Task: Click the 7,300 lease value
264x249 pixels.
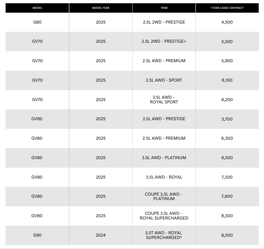Action: click(x=227, y=177)
